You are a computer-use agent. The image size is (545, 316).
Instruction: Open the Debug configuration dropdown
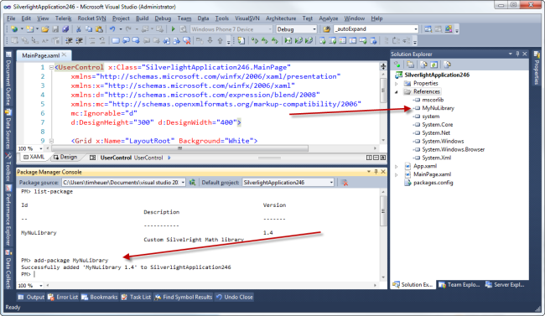(x=314, y=29)
